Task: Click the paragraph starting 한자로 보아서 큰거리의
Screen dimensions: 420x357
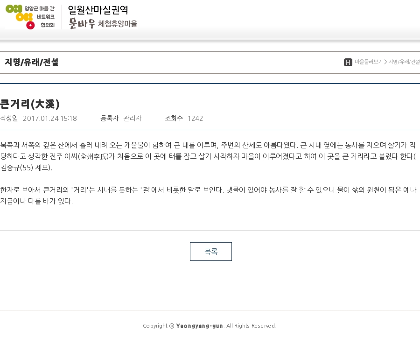Action: [x=208, y=195]
